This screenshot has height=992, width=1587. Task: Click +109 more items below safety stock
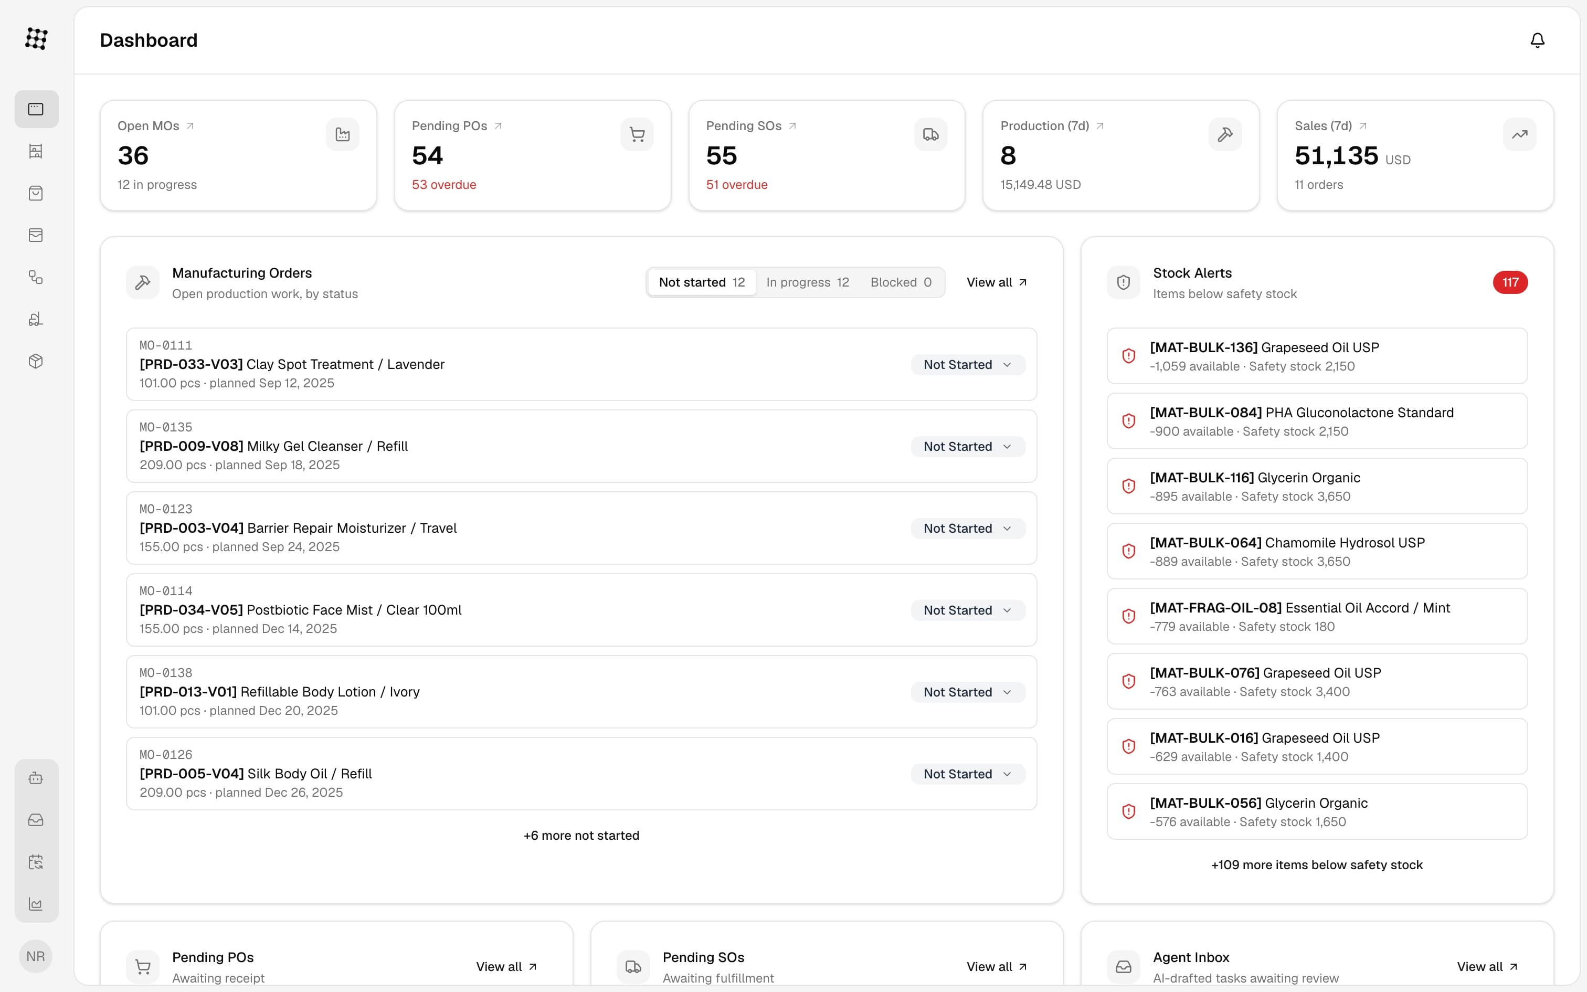point(1317,866)
